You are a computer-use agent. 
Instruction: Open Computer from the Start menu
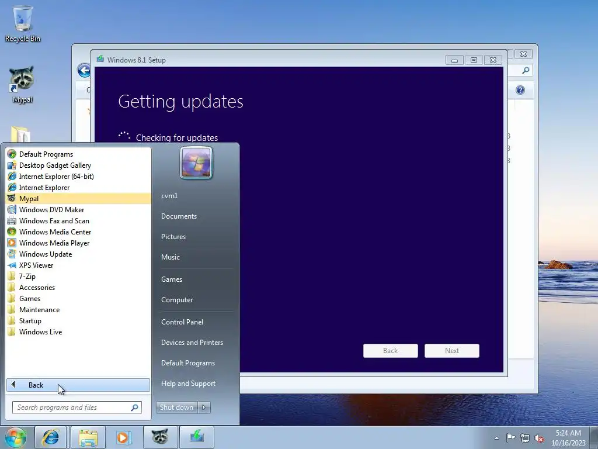pos(177,300)
